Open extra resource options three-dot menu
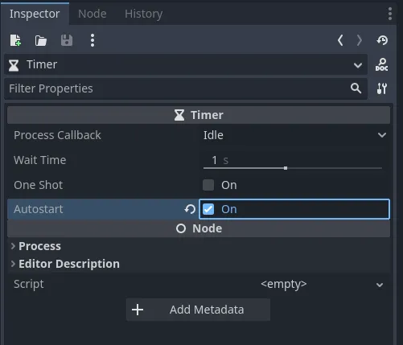Viewport: 403px width, 345px height. click(x=93, y=40)
